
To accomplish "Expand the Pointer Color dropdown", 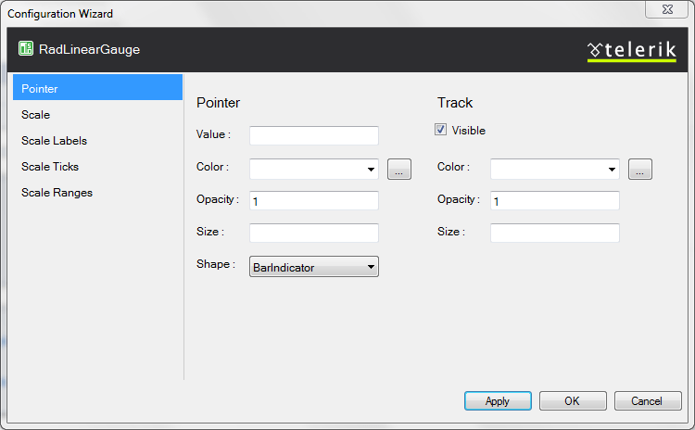I will pos(314,169).
